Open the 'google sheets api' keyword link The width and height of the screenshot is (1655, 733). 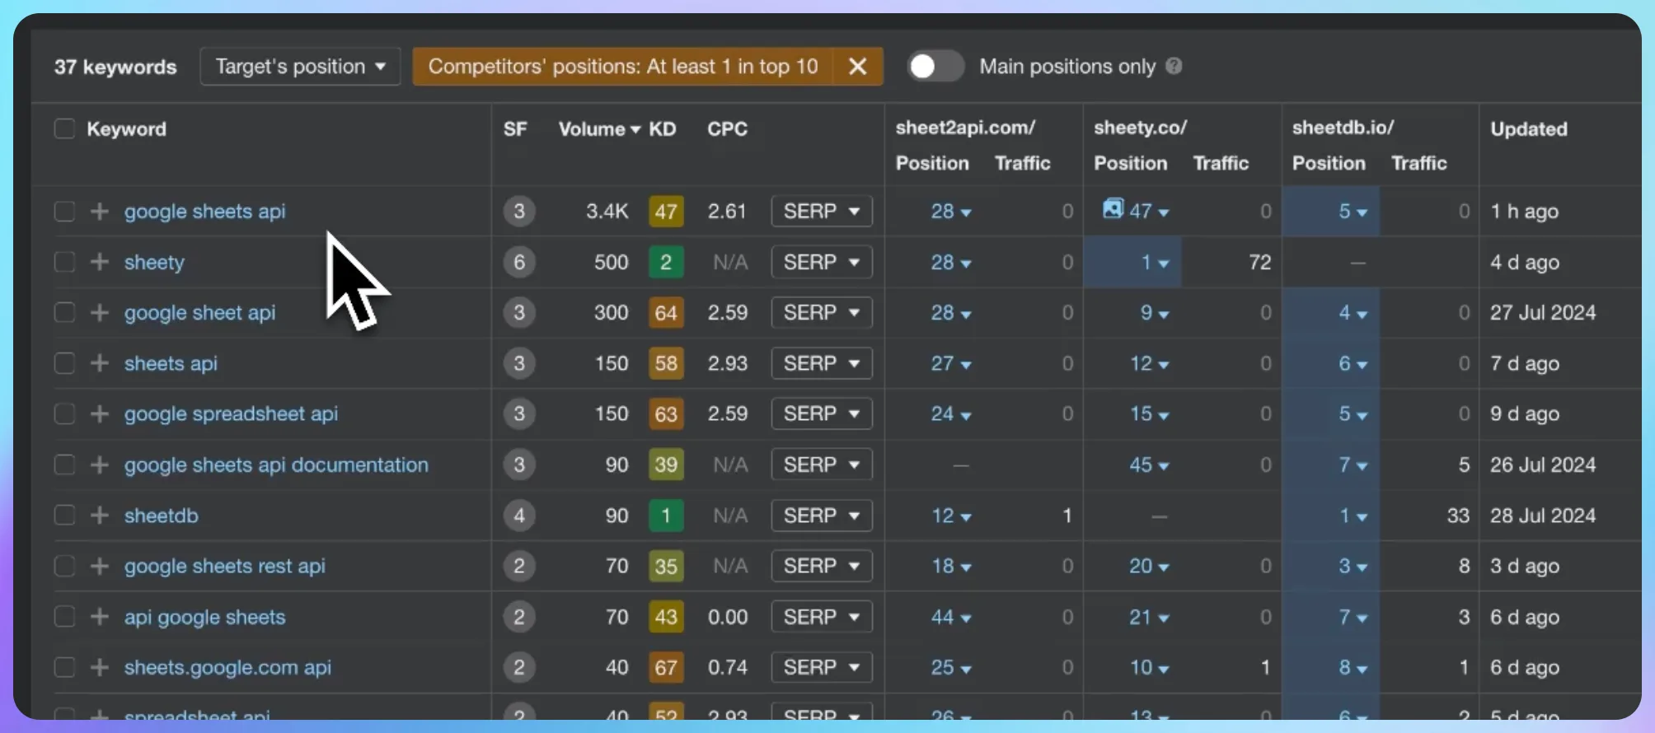point(205,212)
